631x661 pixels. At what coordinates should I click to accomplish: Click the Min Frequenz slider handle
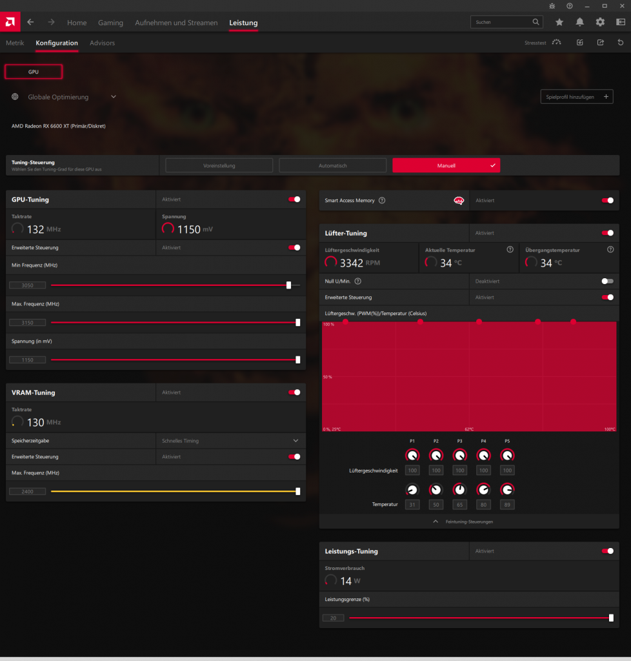(x=288, y=285)
